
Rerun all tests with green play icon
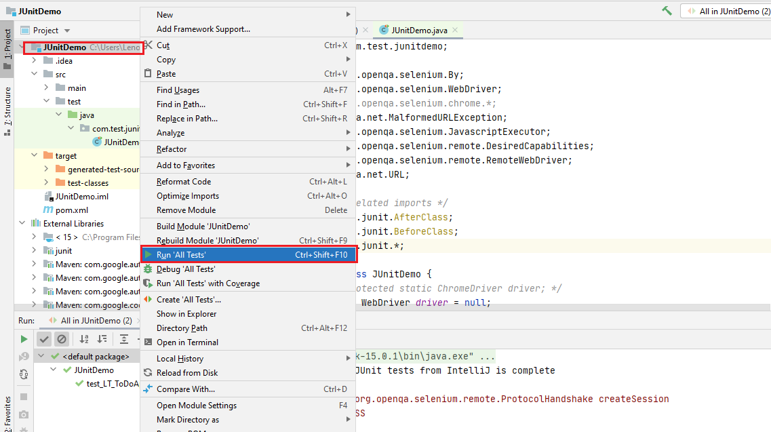24,338
